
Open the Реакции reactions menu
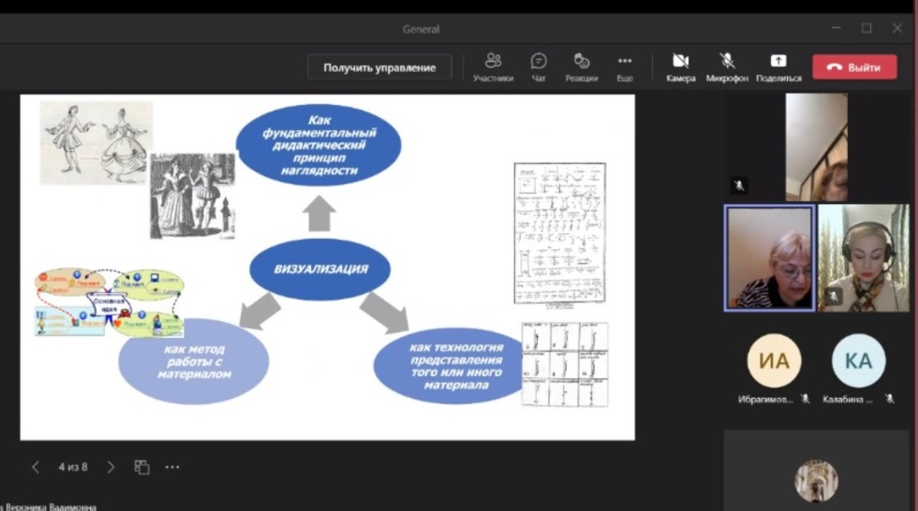tap(582, 66)
